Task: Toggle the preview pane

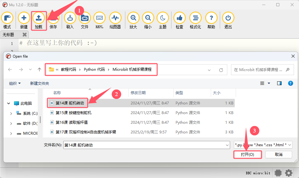Action: (279, 83)
